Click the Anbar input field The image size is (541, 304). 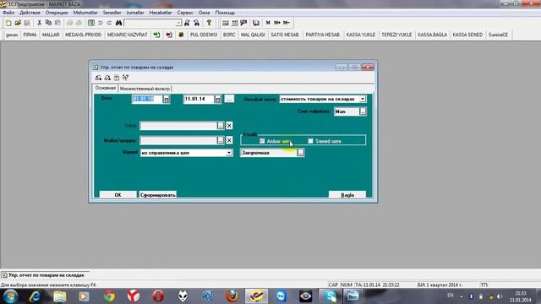click(x=178, y=126)
